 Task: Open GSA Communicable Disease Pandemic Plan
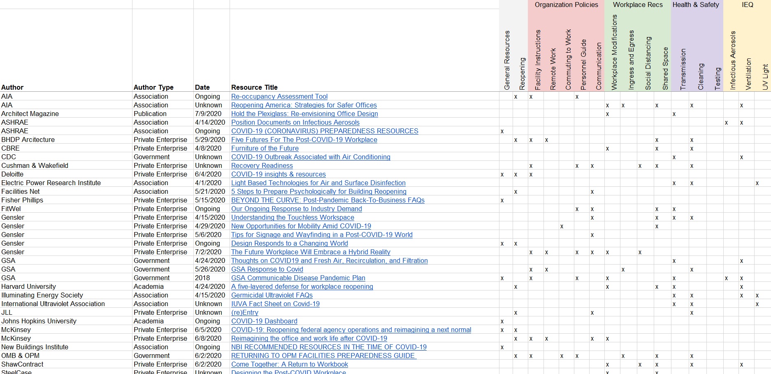click(x=298, y=278)
